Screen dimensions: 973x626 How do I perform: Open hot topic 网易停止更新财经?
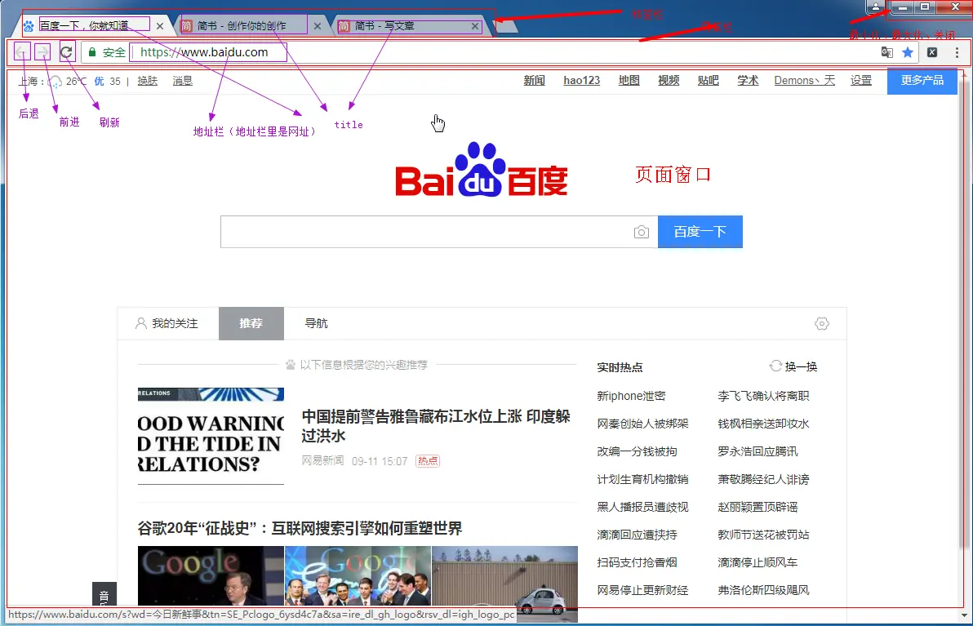(643, 591)
